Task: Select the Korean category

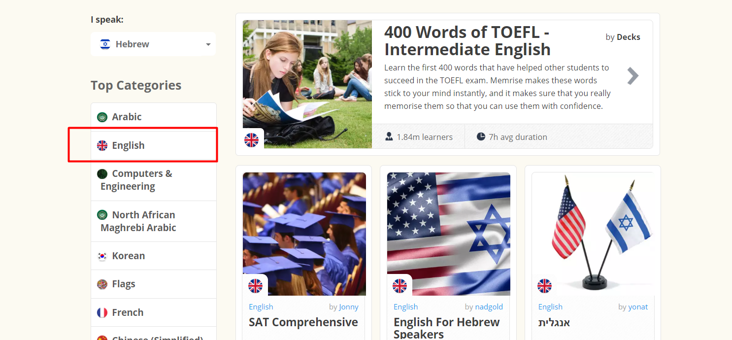Action: pos(154,256)
